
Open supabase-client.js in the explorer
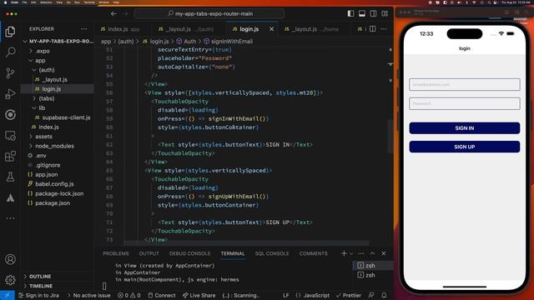click(x=58, y=117)
